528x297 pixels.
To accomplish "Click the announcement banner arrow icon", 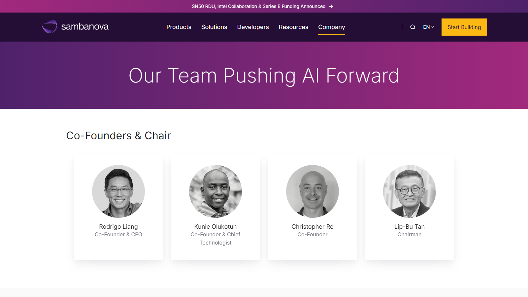I will click(331, 6).
